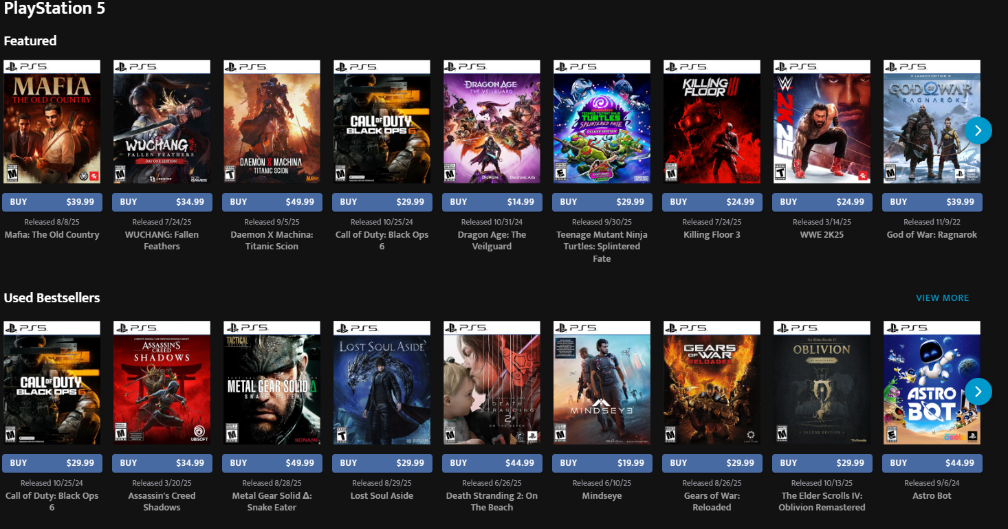Select Death Stranding 2 cover image
1008x529 pixels.
[x=492, y=383]
